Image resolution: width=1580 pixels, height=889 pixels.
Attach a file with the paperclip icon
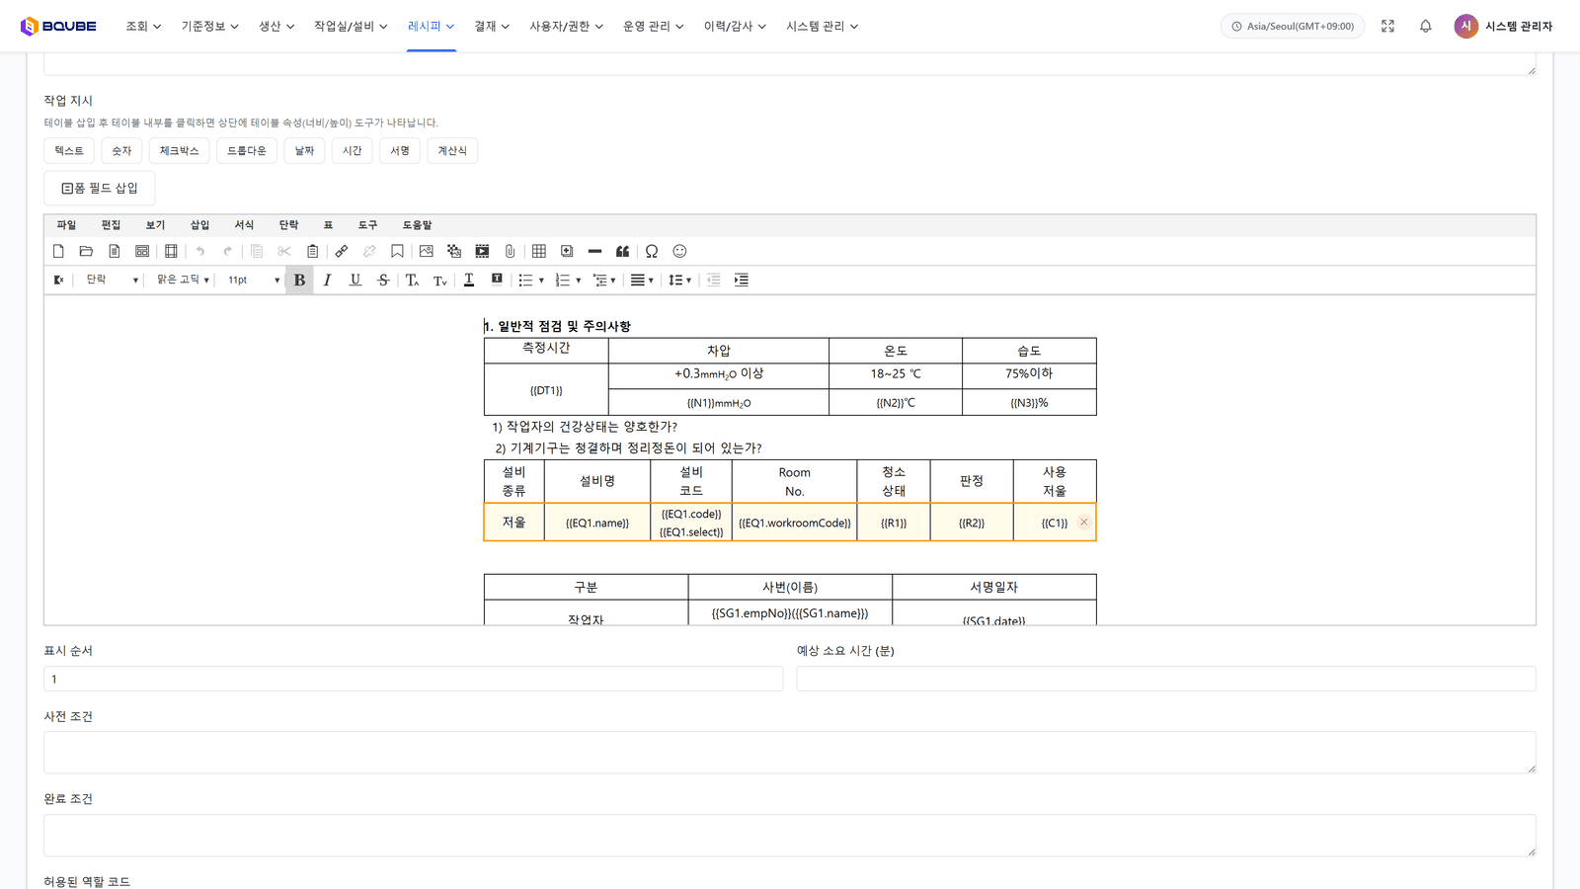pos(510,252)
